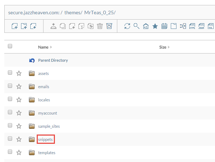
Task: Check the snippets row checkbox
Action: pyautogui.click(x=10, y=138)
